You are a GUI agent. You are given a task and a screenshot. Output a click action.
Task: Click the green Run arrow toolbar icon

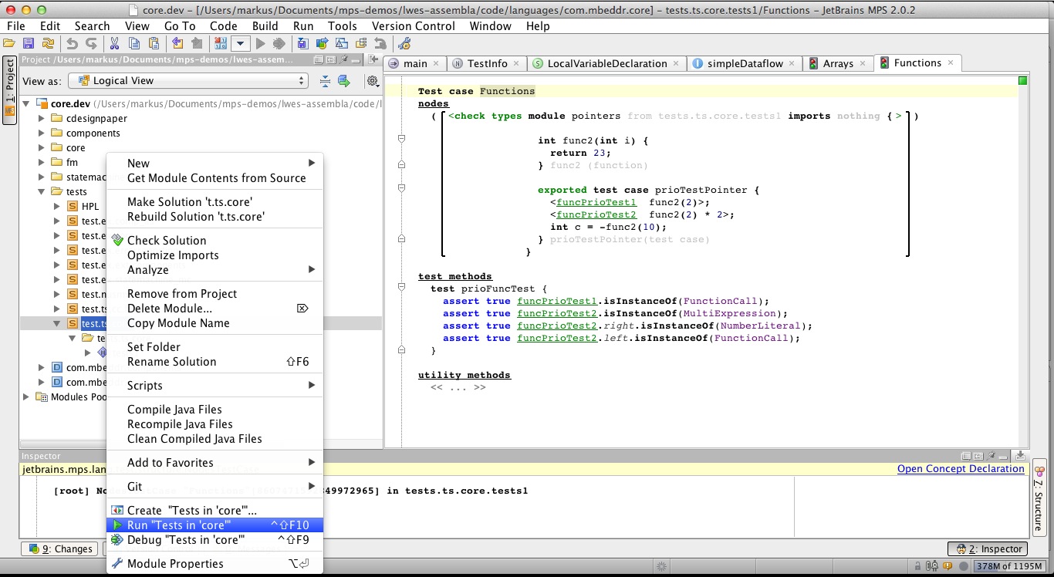pos(260,44)
